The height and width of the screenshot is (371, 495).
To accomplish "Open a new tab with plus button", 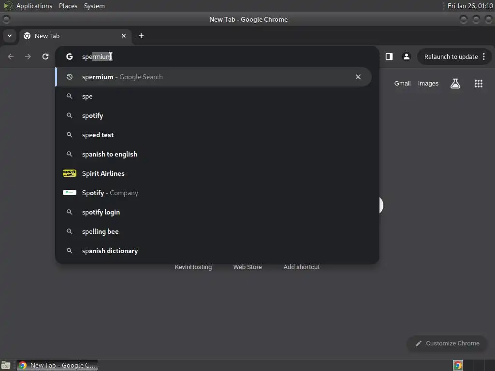I will click(x=141, y=36).
